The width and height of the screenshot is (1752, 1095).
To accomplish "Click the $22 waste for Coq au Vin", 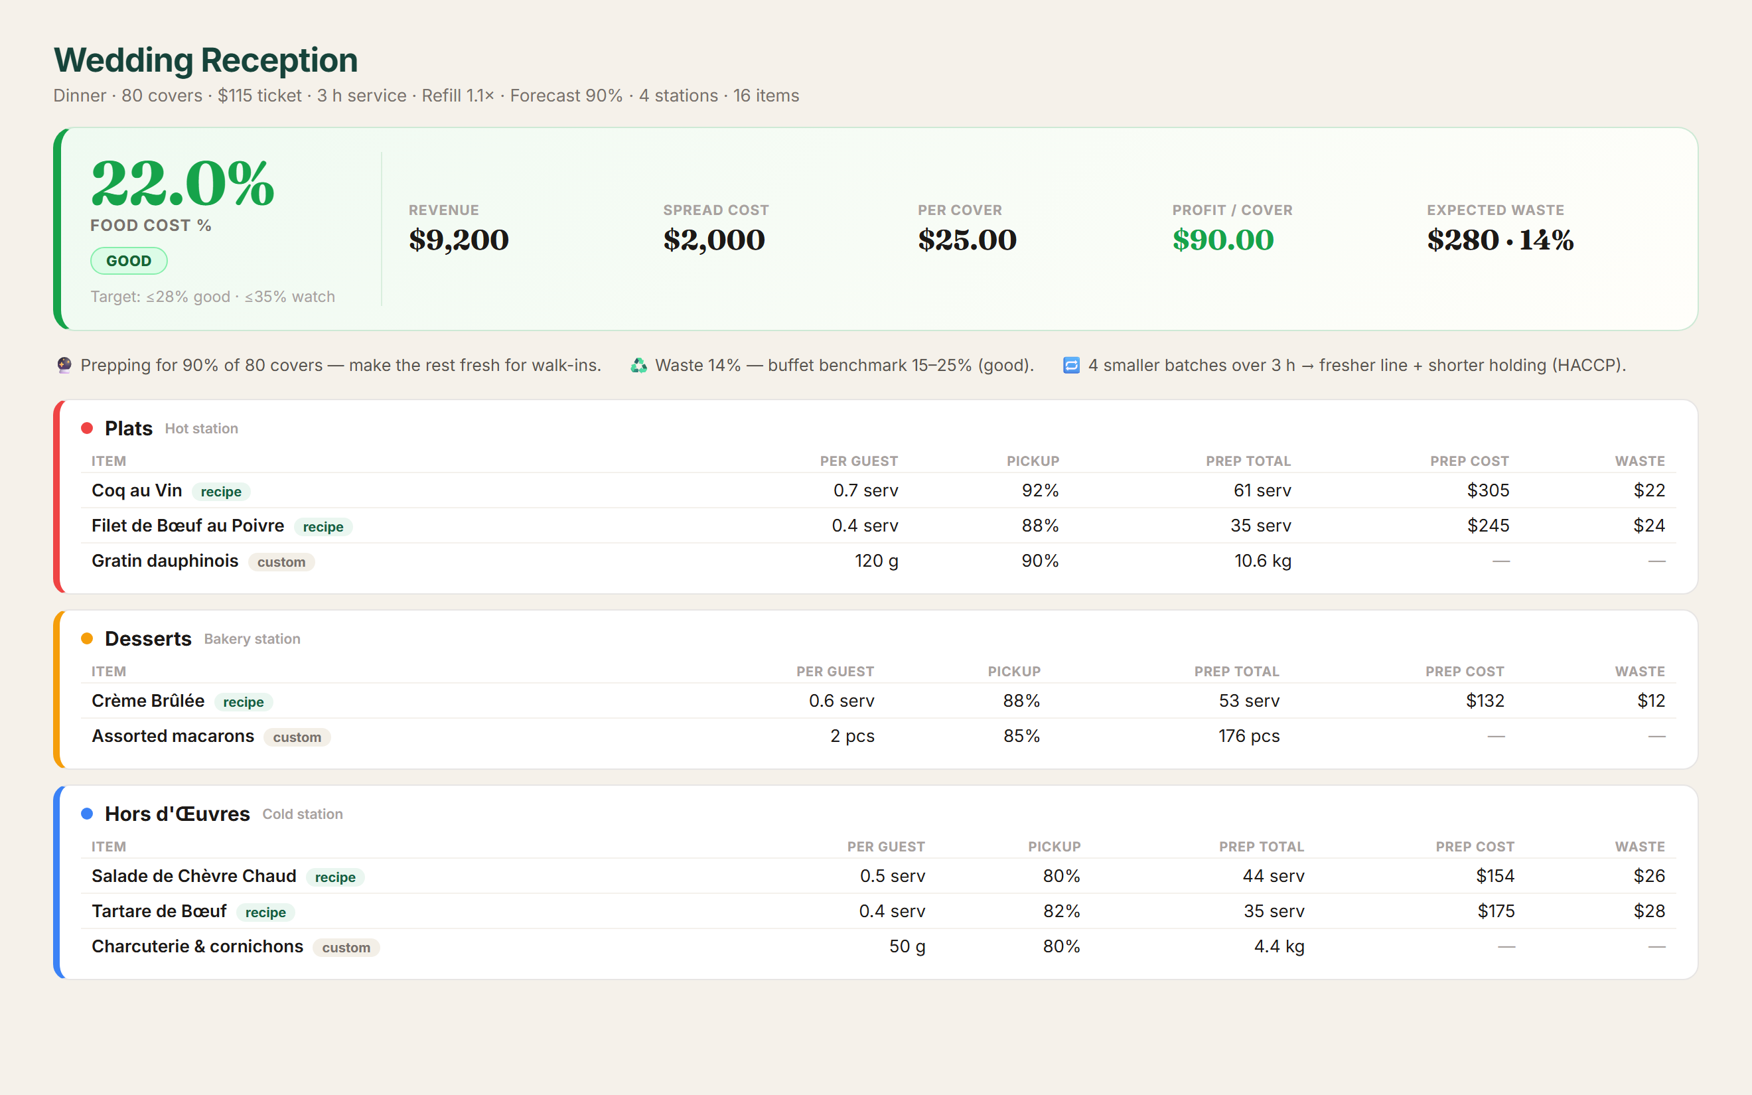I will (x=1649, y=490).
